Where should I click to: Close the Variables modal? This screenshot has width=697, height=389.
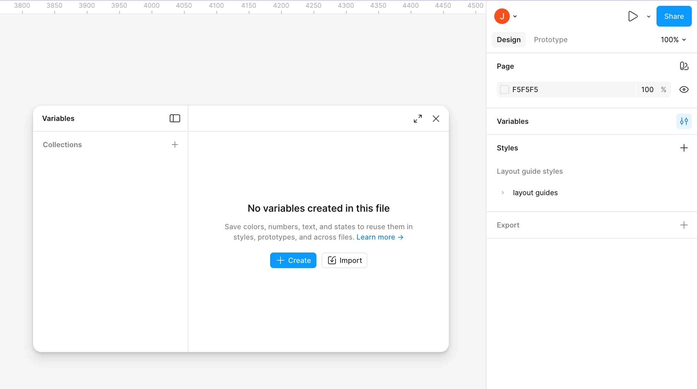click(x=436, y=119)
